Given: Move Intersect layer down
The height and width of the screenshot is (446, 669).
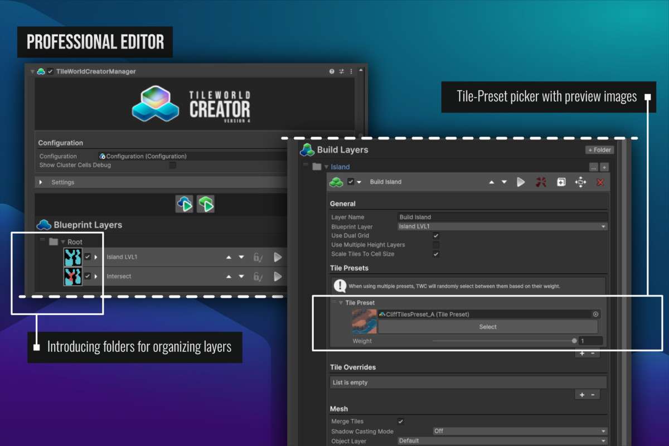Looking at the screenshot, I should click(x=241, y=277).
